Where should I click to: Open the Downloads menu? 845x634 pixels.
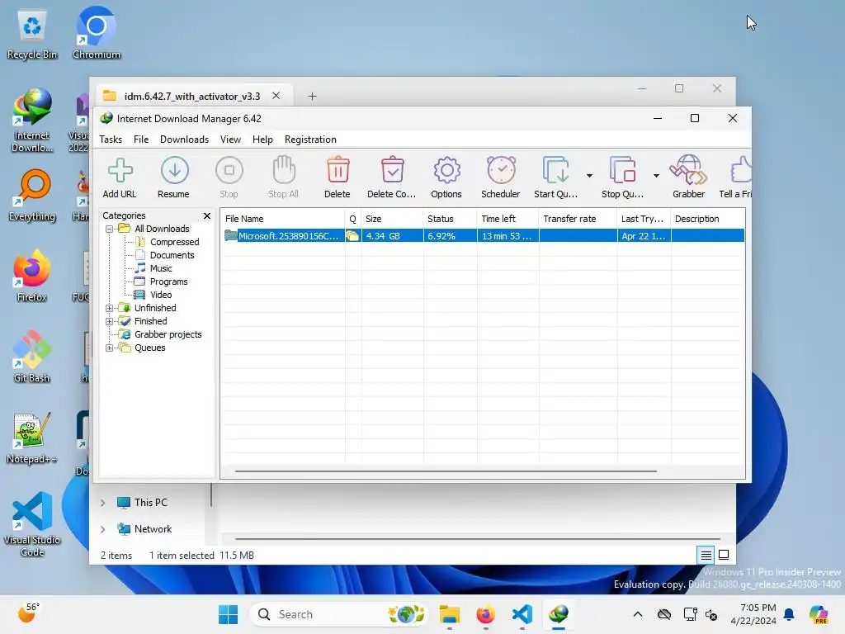point(184,140)
